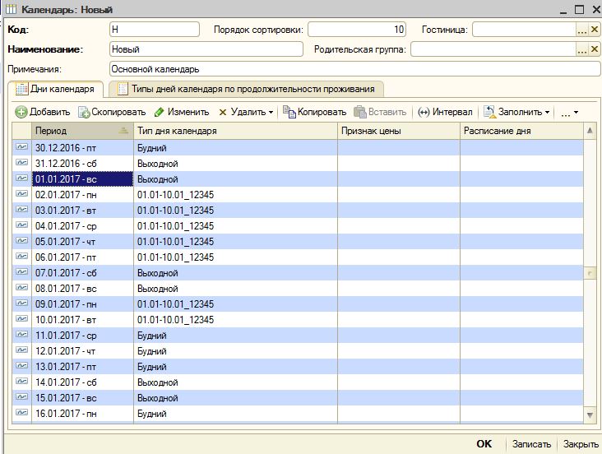Click the Добавить button label
The height and width of the screenshot is (454, 602).
50,112
